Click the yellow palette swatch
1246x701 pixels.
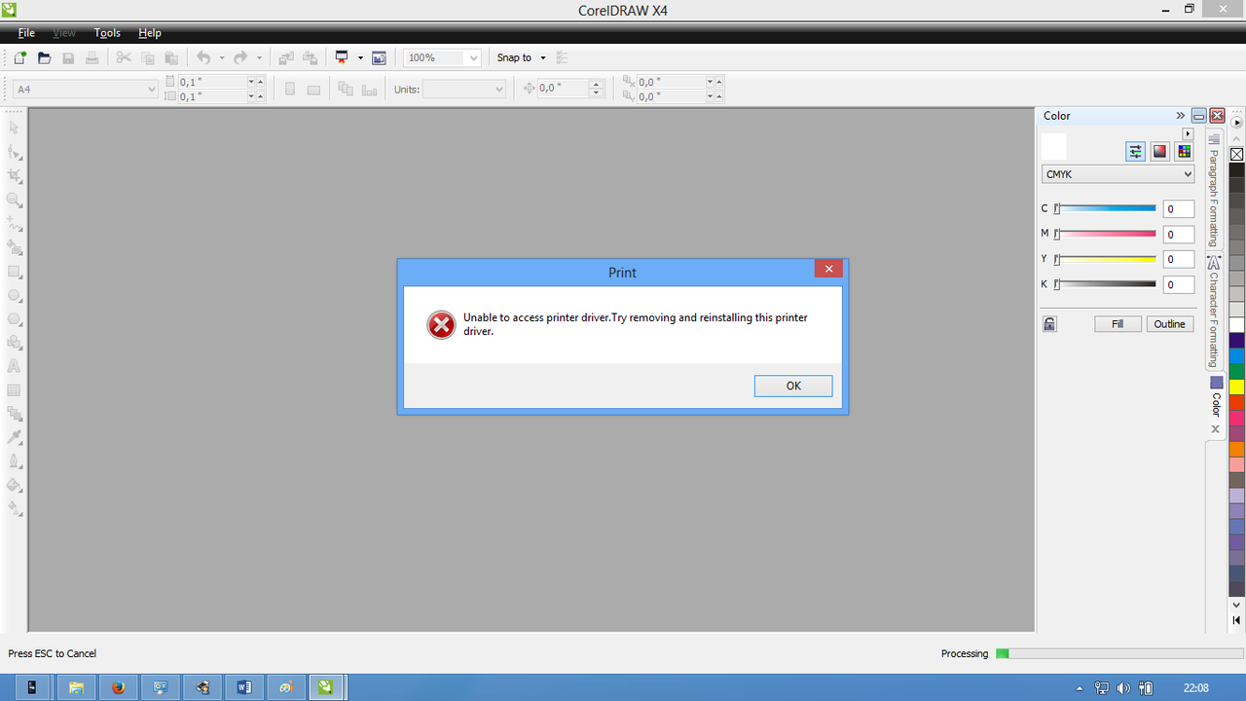coord(1236,387)
